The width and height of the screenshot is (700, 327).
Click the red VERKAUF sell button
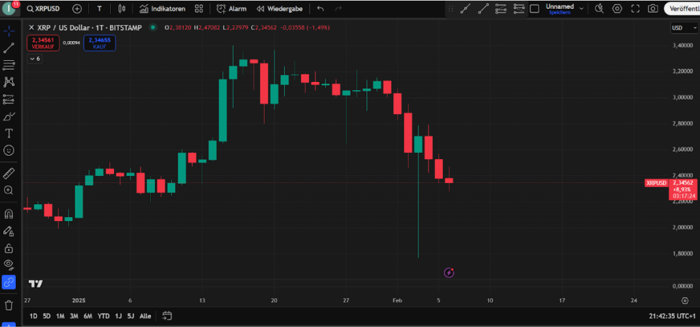(x=43, y=43)
